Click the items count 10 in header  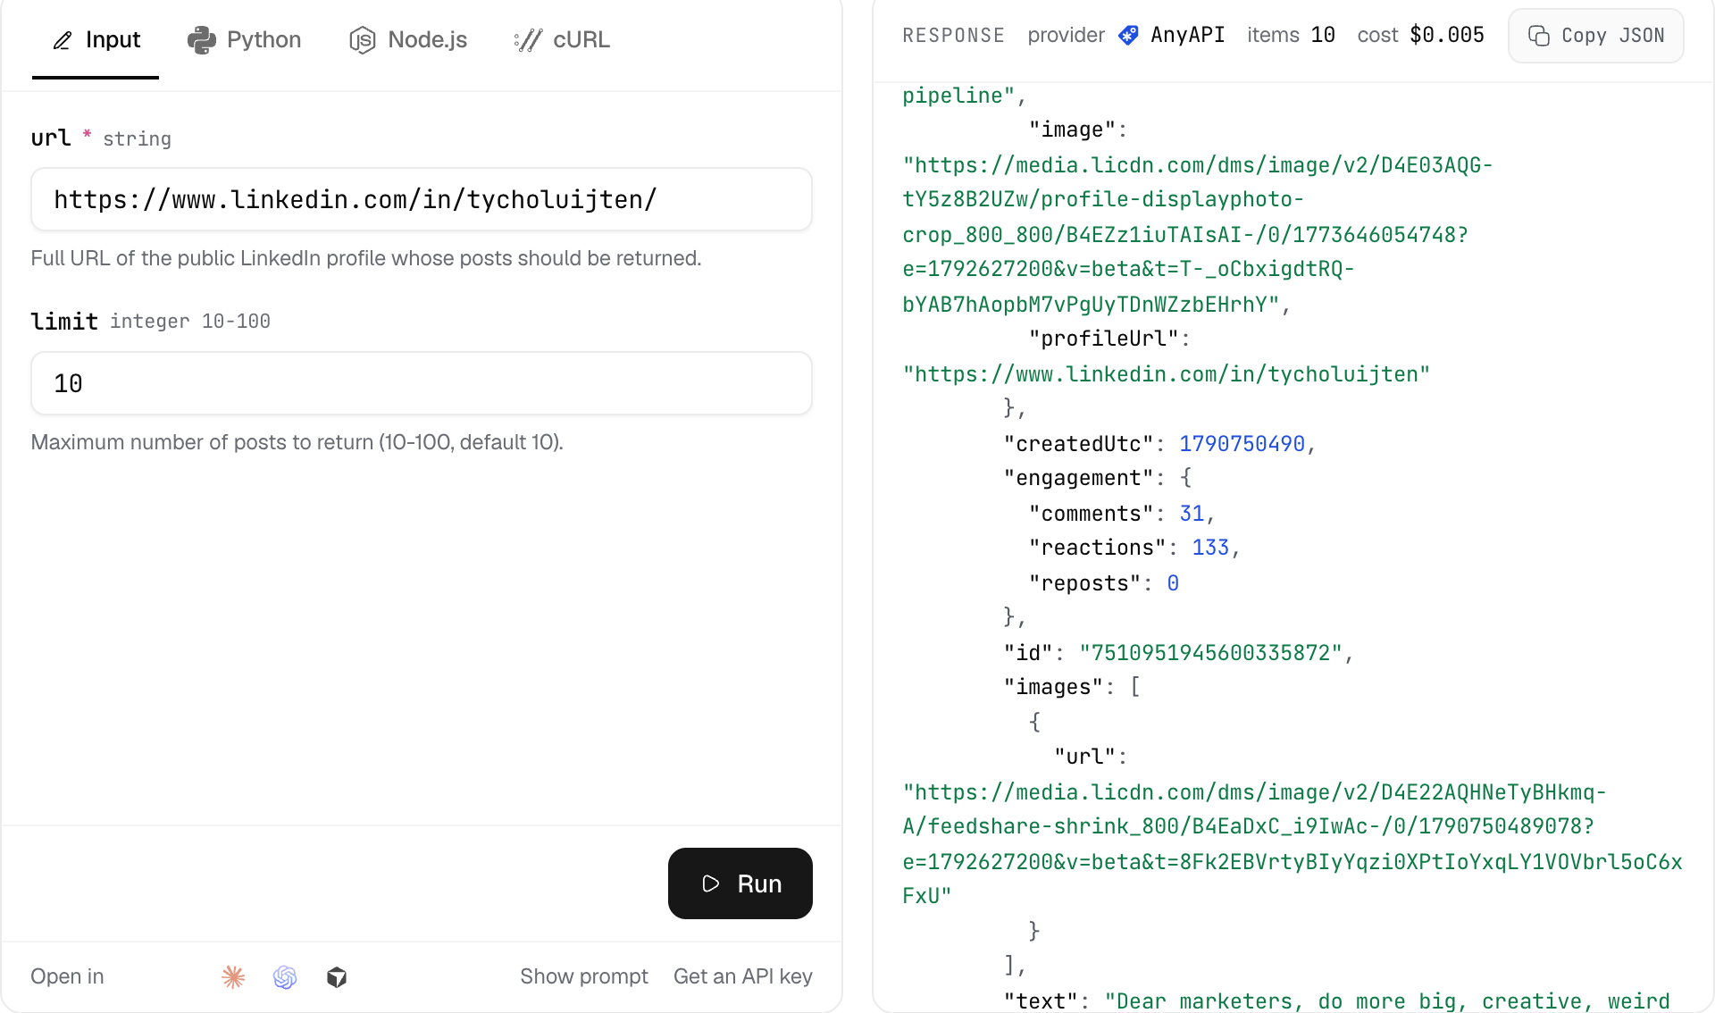tap(1323, 35)
